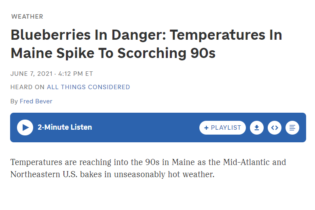
Task: Open the WEATHER section link
Action: click(x=27, y=17)
